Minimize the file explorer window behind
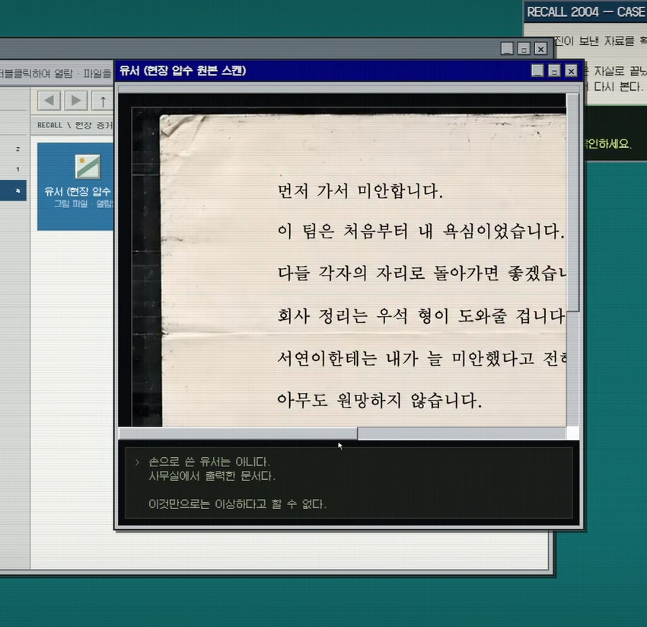The width and height of the screenshot is (647, 627). coord(507,48)
